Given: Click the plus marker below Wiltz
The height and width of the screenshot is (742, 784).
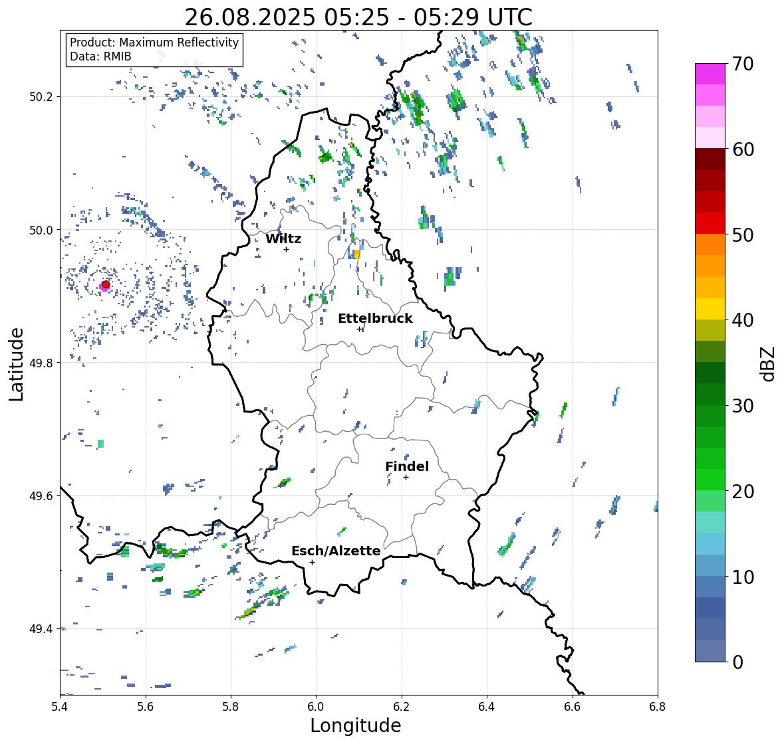Looking at the screenshot, I should (x=287, y=249).
